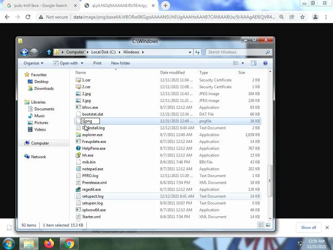Expand breadcrumb arrow after Computer
The image size is (333, 250).
[88, 52]
